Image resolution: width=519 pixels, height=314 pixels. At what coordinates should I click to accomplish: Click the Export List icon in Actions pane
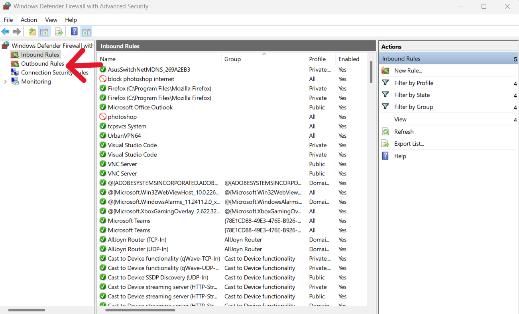[385, 144]
